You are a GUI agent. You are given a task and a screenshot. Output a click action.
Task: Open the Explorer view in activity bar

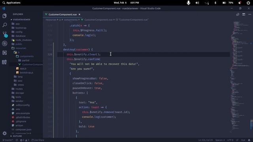click(x=4, y=16)
